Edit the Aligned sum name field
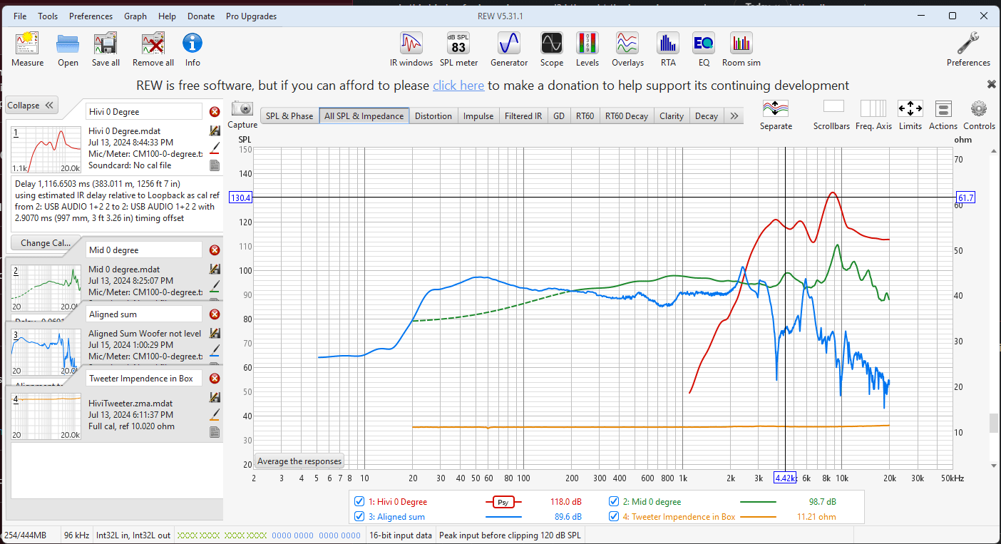 point(144,314)
